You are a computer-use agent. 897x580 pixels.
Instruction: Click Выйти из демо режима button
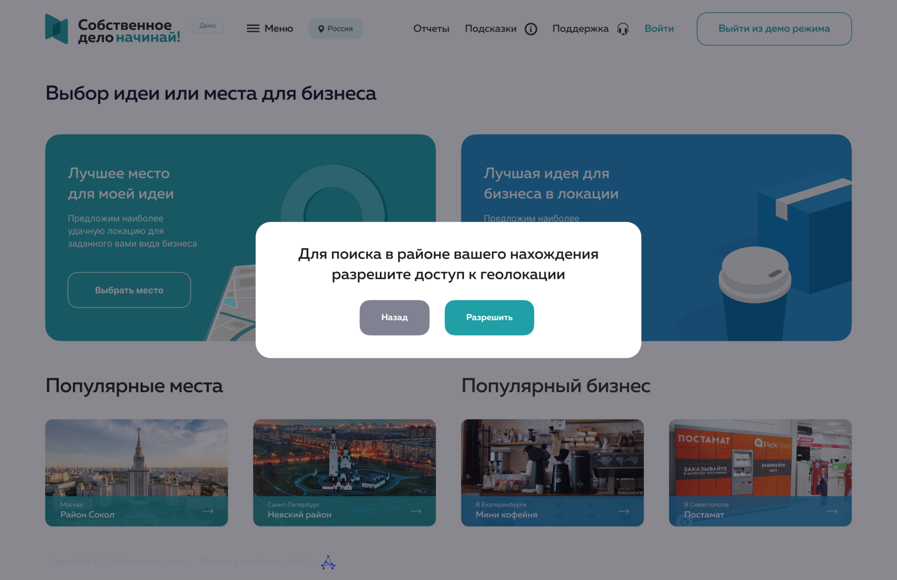click(774, 29)
